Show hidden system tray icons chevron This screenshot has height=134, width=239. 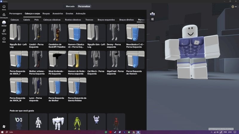pos(212,132)
